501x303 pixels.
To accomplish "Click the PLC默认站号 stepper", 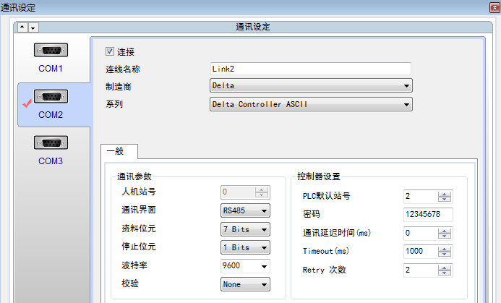I will tap(428, 197).
